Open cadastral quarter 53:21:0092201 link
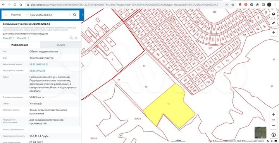 (37, 71)
